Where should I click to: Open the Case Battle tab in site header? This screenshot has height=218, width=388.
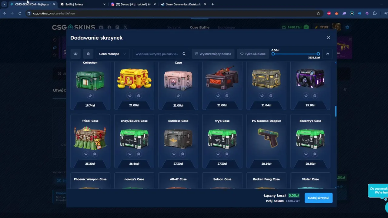coord(199,27)
